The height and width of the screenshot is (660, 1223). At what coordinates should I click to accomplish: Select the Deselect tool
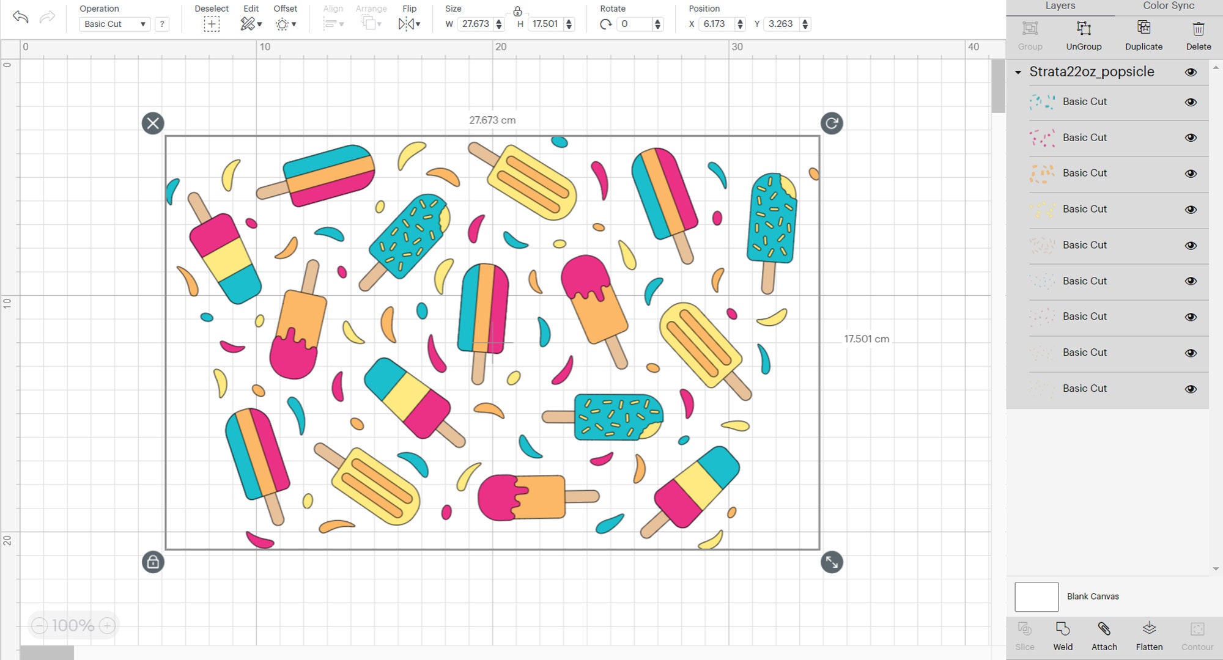[x=211, y=23]
